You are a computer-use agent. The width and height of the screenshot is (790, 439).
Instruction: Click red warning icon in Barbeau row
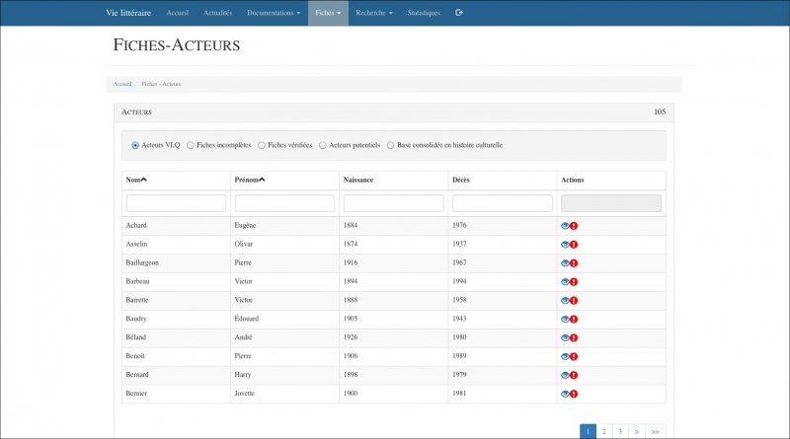pyautogui.click(x=574, y=282)
